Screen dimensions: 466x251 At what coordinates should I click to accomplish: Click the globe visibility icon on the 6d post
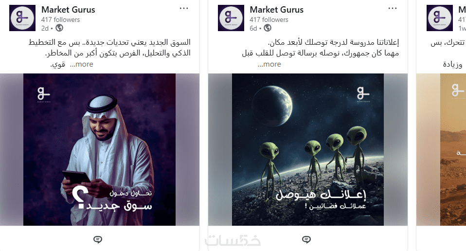tap(268, 28)
